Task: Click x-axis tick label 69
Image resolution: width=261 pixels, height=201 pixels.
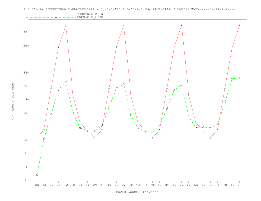Action: [203, 185]
